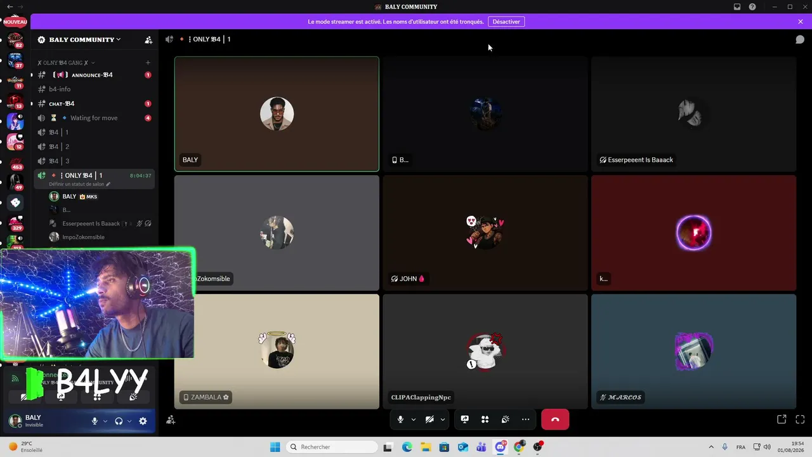Join the B4 | 3 voice channel
Viewport: 812px width, 457px height.
click(x=94, y=161)
